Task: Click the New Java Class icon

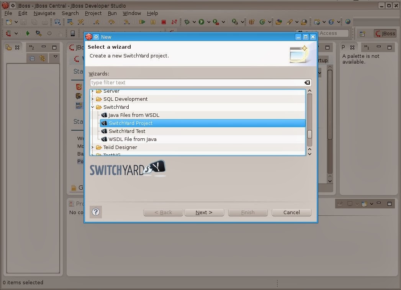Action: coord(262,22)
